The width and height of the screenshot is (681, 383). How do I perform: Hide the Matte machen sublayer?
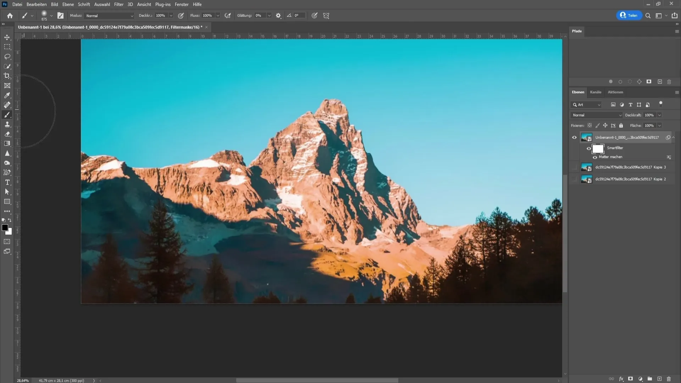tap(594, 157)
